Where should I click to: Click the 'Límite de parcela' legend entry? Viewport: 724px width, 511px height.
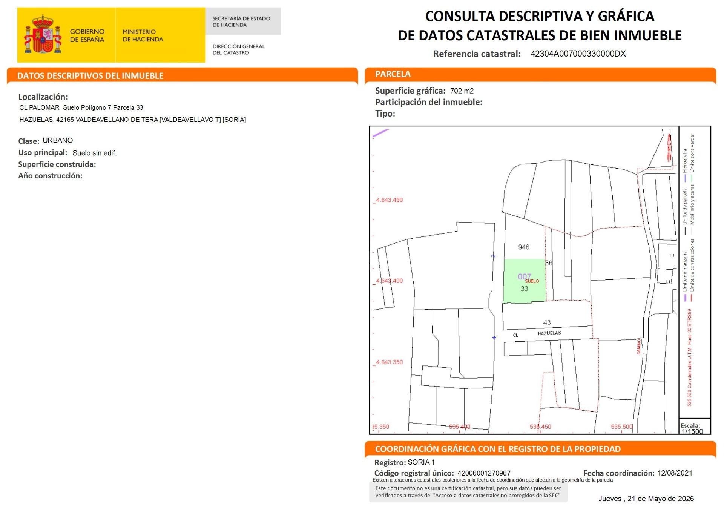[685, 211]
